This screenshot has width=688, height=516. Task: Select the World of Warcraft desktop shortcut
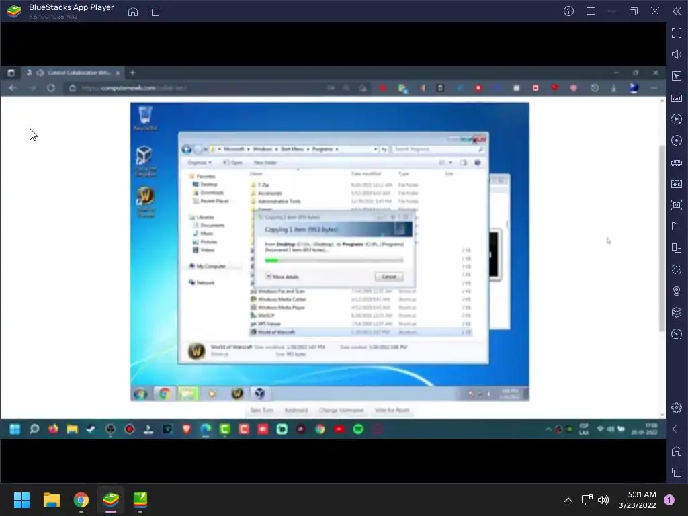point(145,202)
